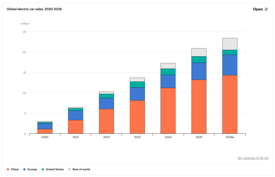275x177 pixels.
Task: Click the 10 y-axis tick label
Action: (x=25, y=93)
